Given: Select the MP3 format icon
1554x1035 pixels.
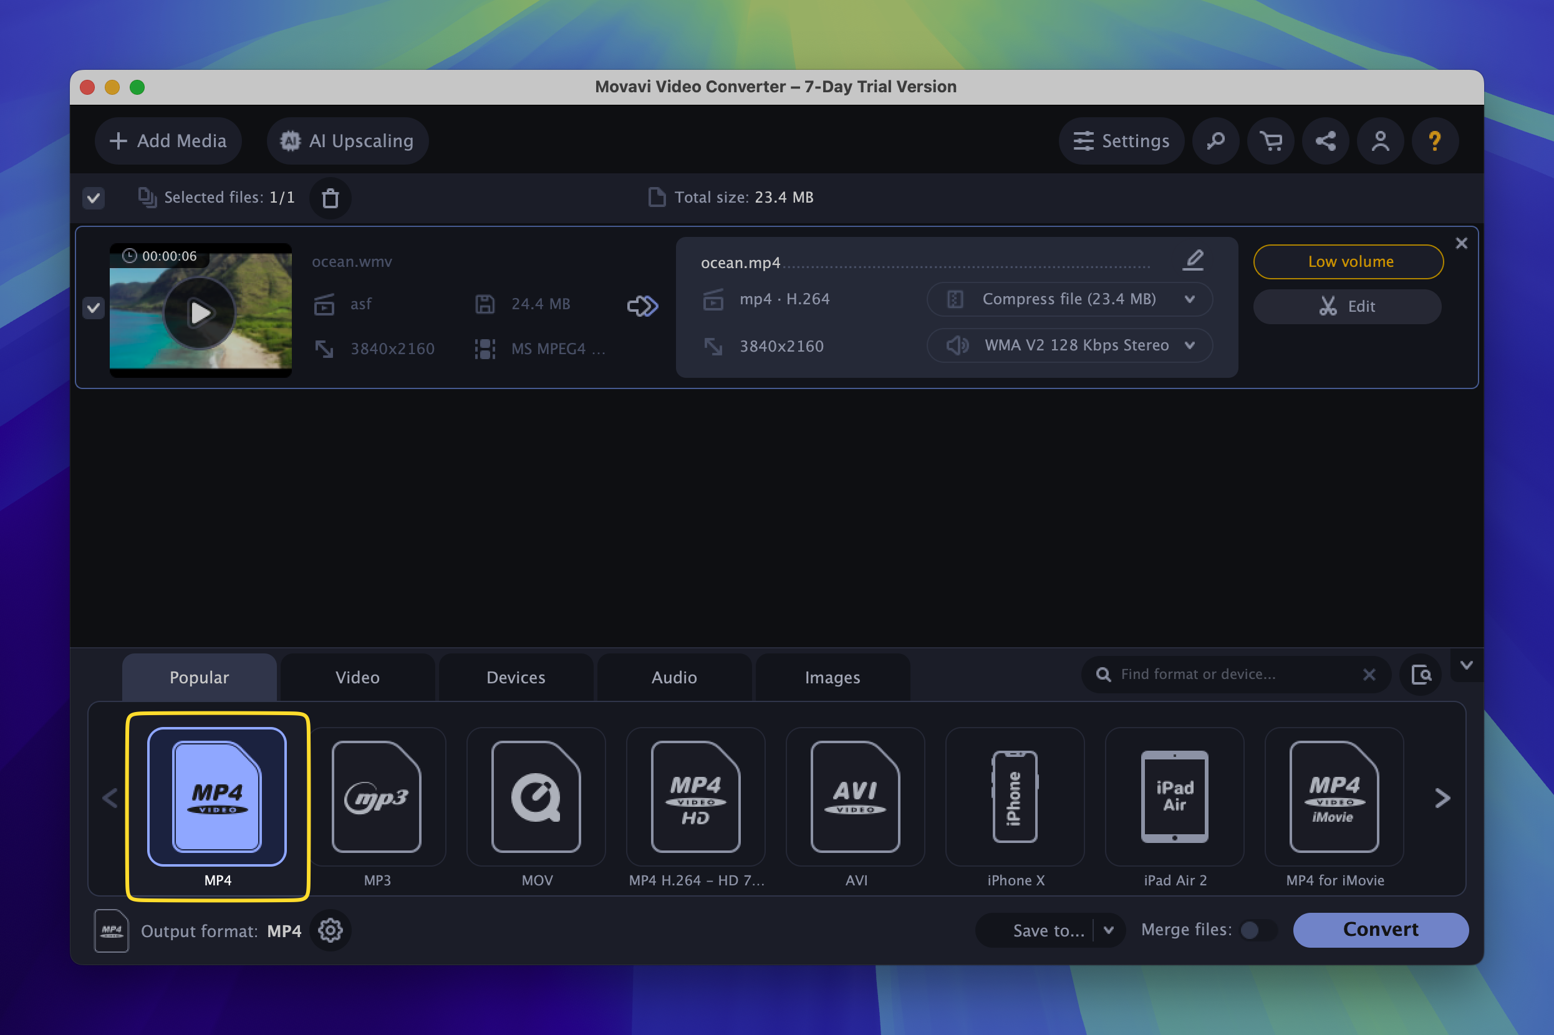Looking at the screenshot, I should [377, 797].
